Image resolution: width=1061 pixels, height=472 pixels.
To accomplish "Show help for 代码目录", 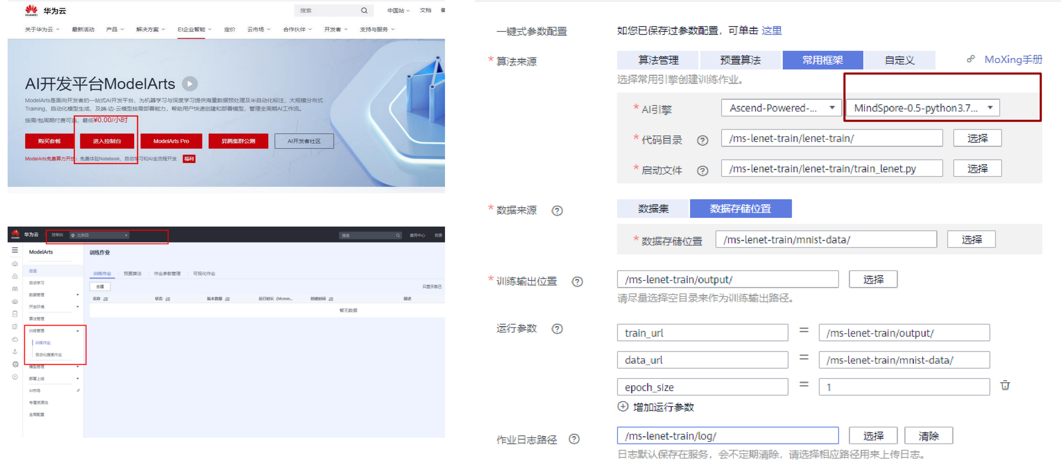I will 702,140.
